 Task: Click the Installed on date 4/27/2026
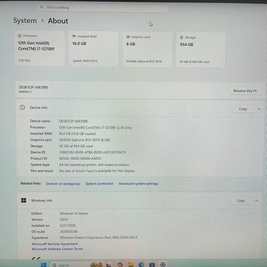pyautogui.click(x=68, y=225)
